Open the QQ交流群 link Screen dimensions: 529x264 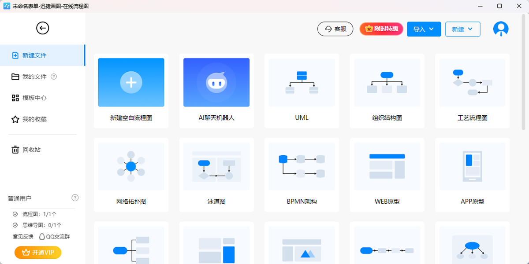tap(55, 236)
